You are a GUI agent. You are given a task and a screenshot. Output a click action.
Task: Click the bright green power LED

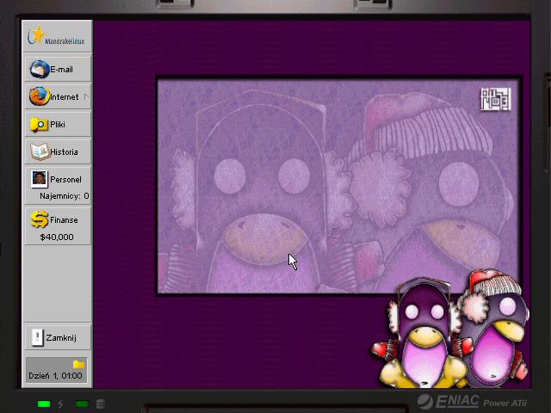tap(44, 404)
